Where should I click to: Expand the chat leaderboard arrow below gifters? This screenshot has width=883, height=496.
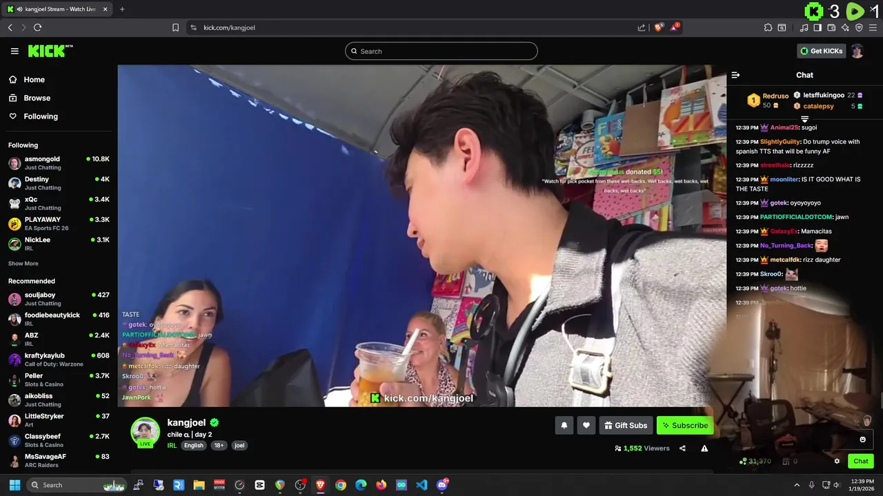[804, 119]
